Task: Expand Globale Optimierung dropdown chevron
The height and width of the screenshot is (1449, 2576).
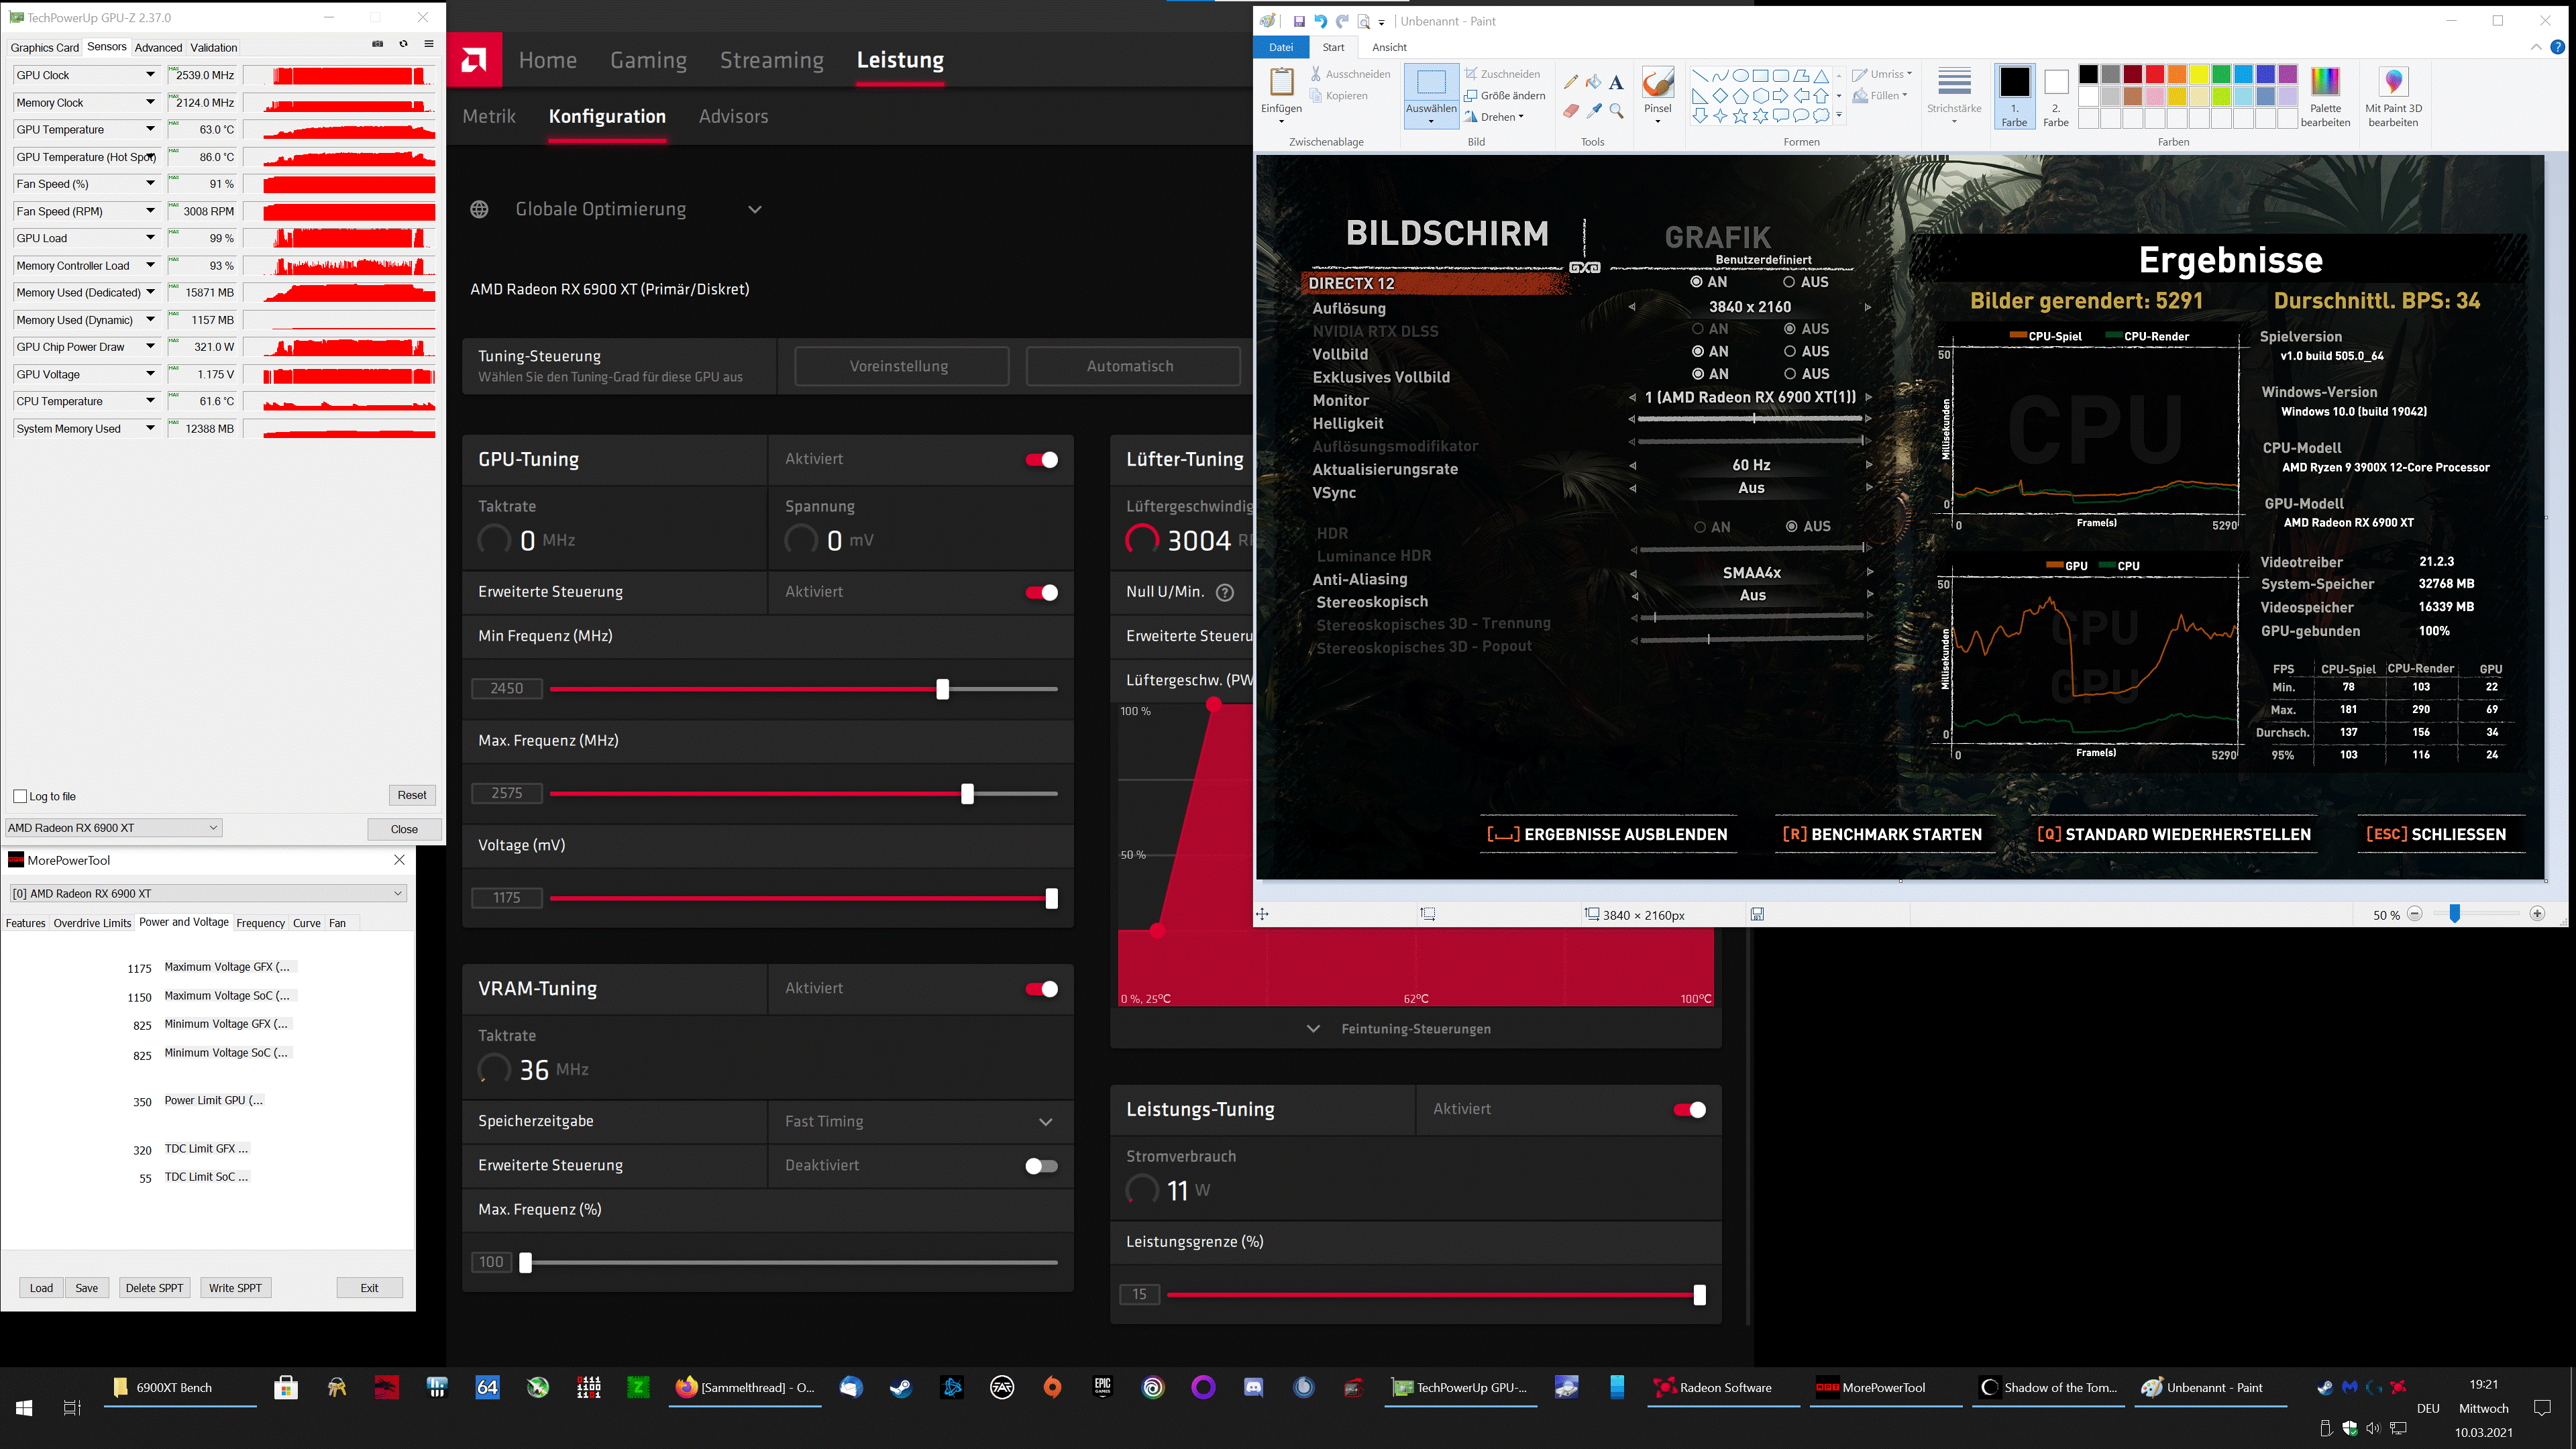Action: point(755,209)
